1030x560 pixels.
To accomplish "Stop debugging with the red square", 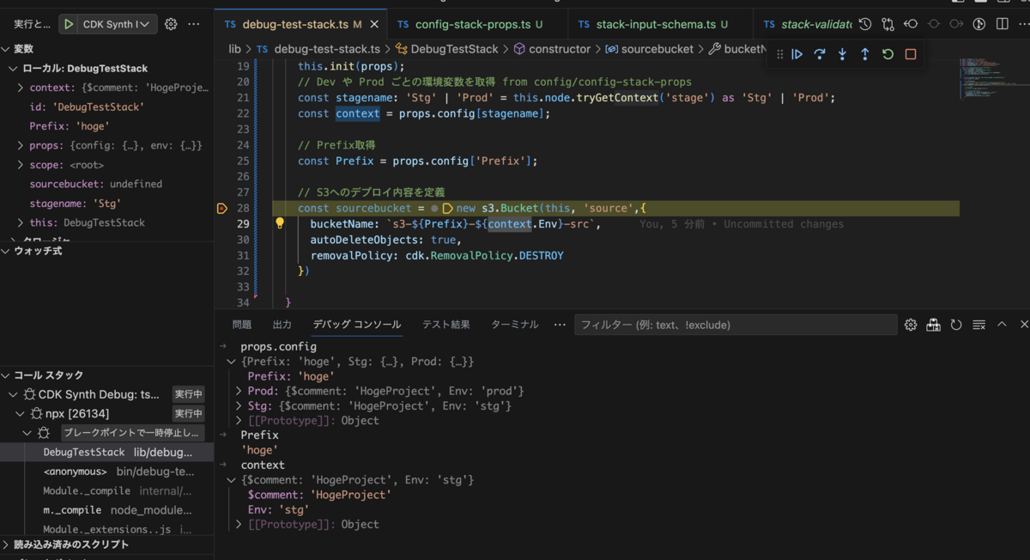I will pos(911,54).
